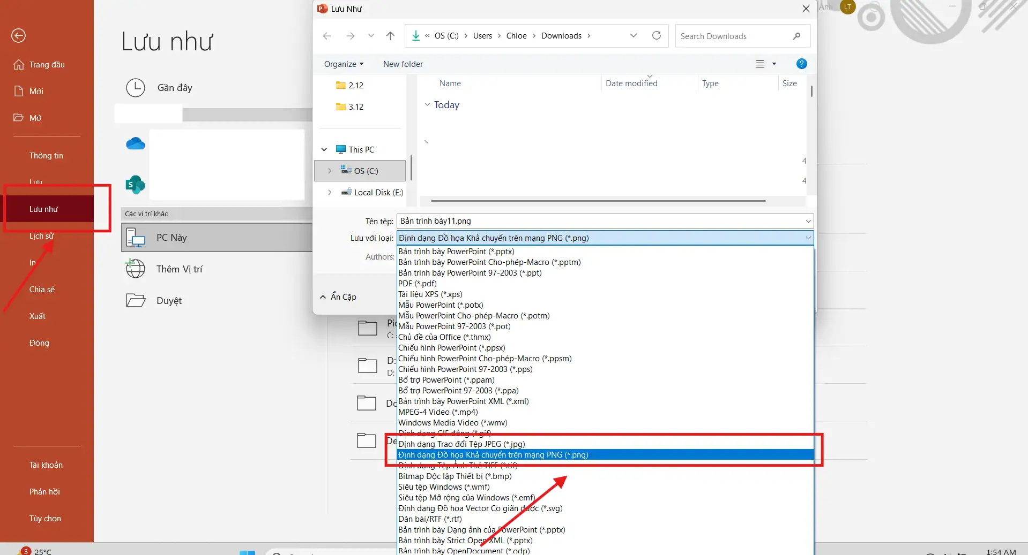Expand the address bar history dropdown
This screenshot has height=555, width=1028.
(634, 36)
